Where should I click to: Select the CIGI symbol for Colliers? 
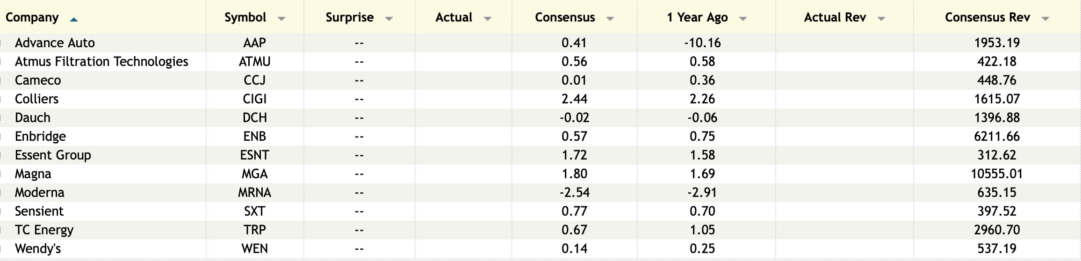[255, 99]
